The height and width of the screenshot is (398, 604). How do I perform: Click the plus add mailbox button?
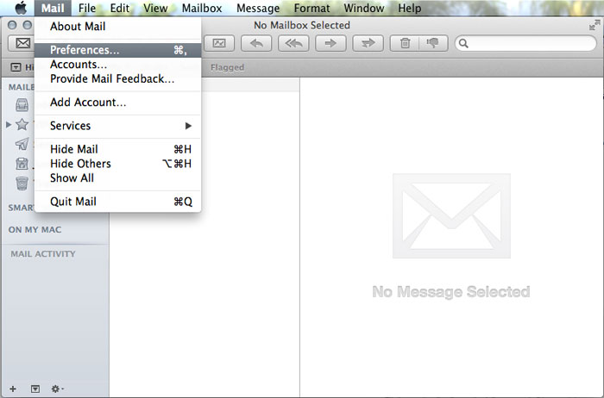point(13,389)
